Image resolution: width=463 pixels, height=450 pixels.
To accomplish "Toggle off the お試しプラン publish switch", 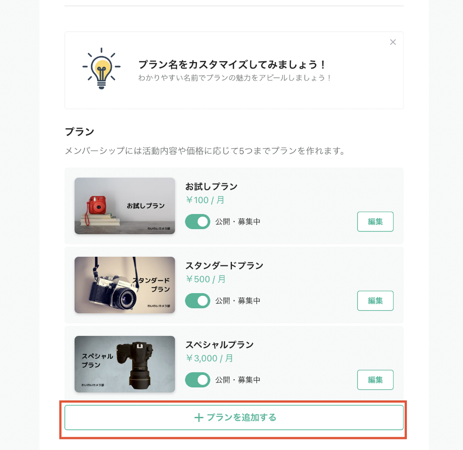I will 197,222.
